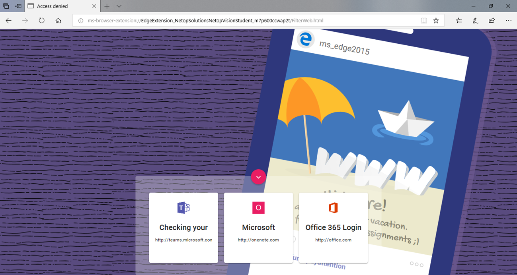The width and height of the screenshot is (517, 275).
Task: Restore down the browser window
Action: [x=491, y=6]
